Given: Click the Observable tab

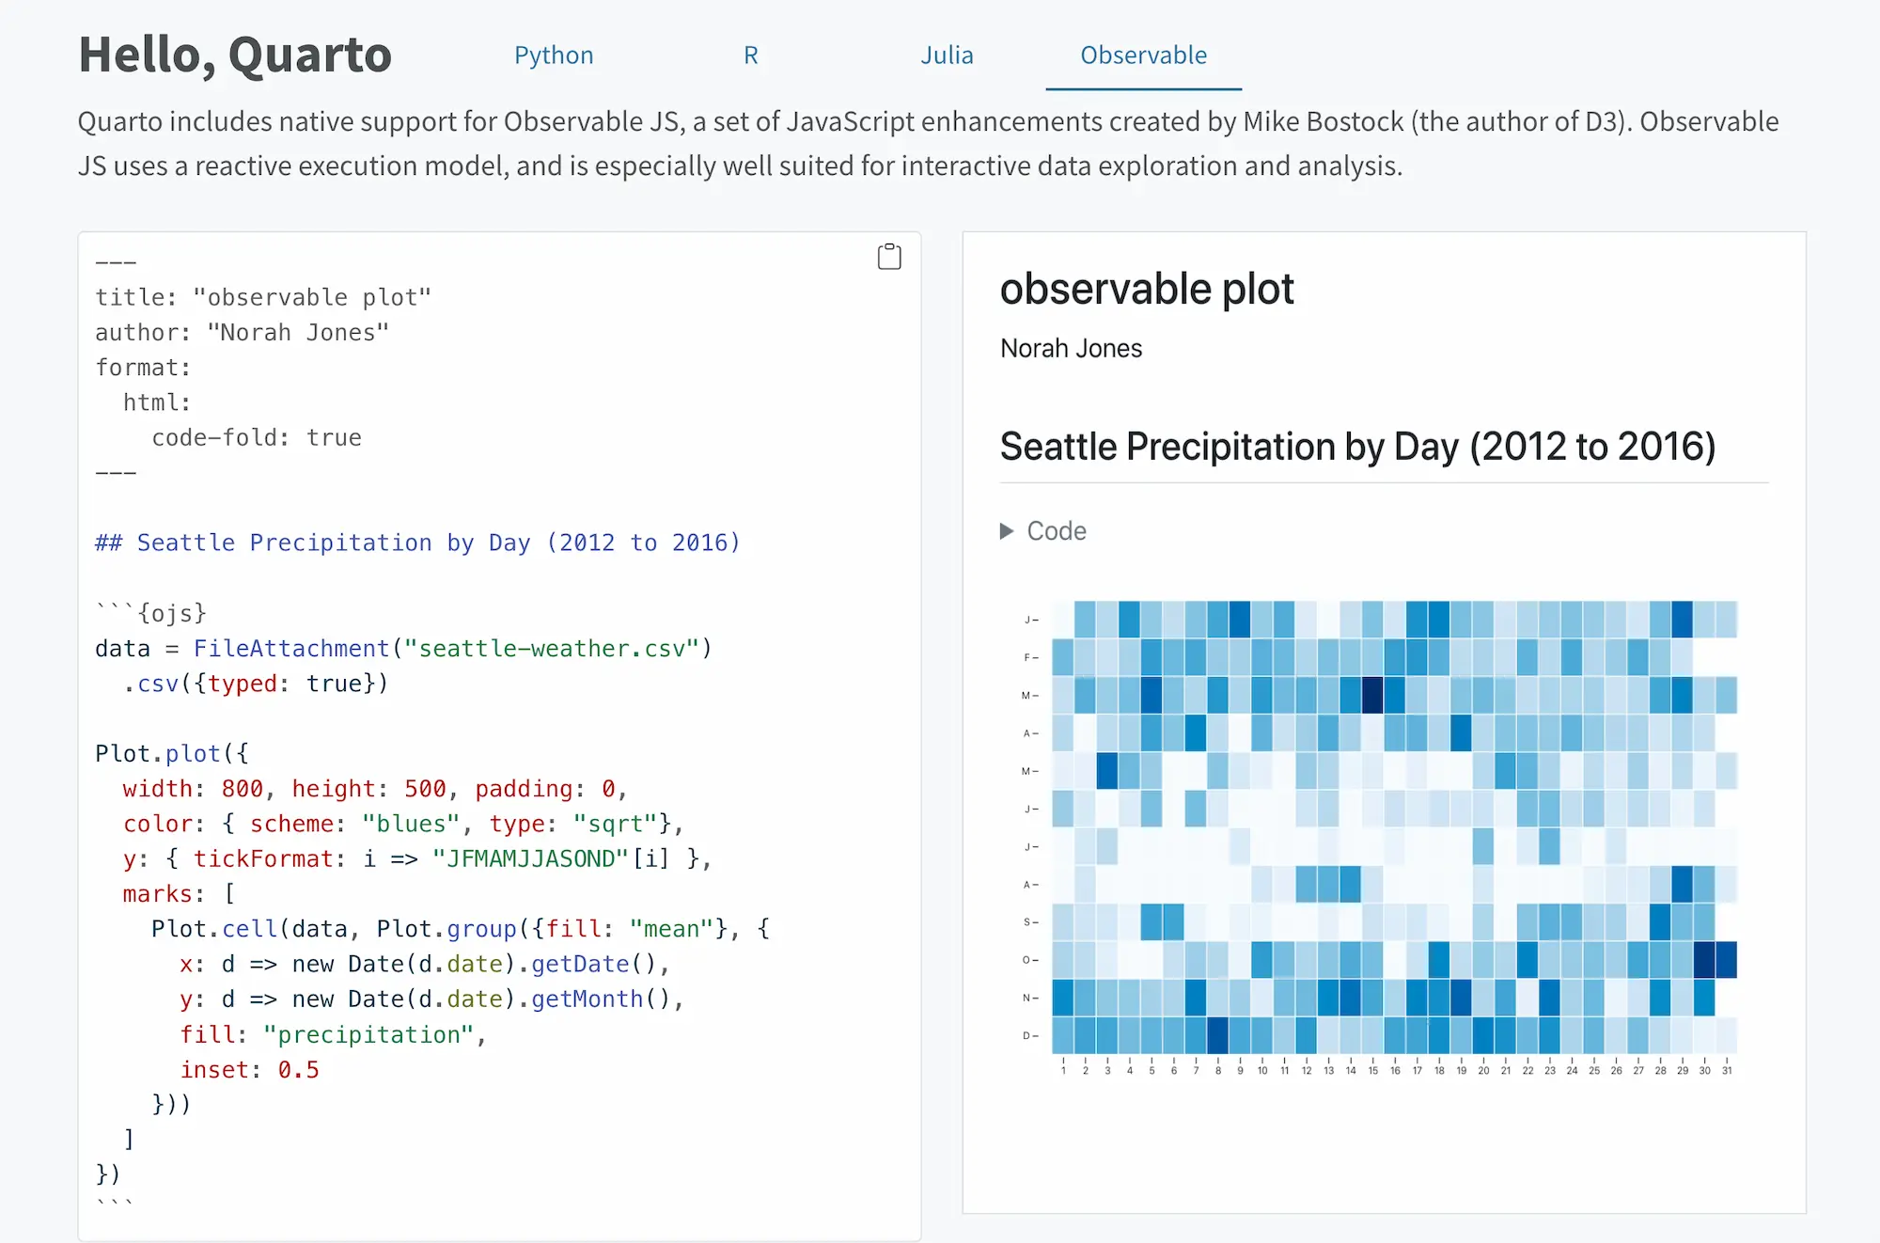Looking at the screenshot, I should [x=1143, y=55].
